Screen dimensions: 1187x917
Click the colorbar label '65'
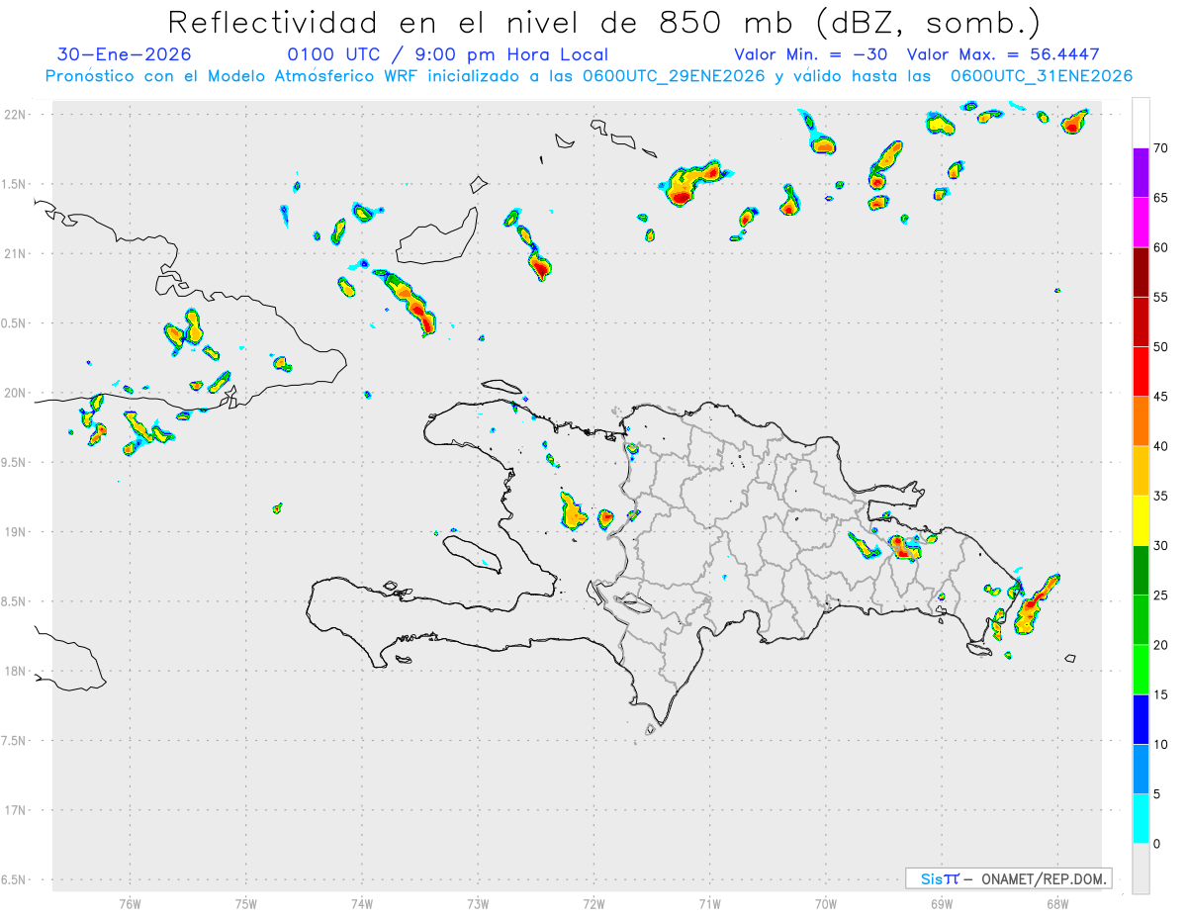(1161, 198)
